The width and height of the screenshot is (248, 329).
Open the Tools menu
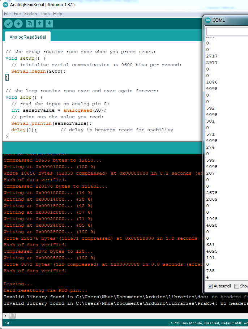point(45,14)
